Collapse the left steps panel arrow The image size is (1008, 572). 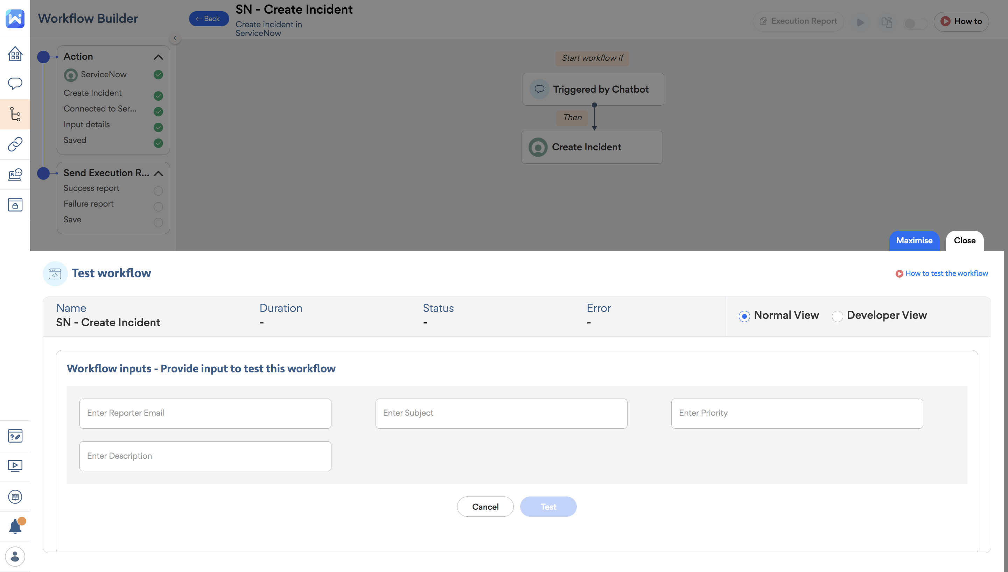click(175, 38)
